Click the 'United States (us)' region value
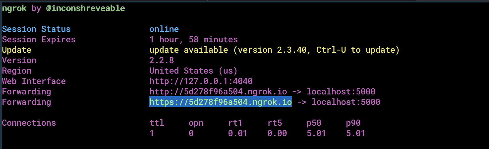Screen dimensions: 489x149 pos(194,71)
